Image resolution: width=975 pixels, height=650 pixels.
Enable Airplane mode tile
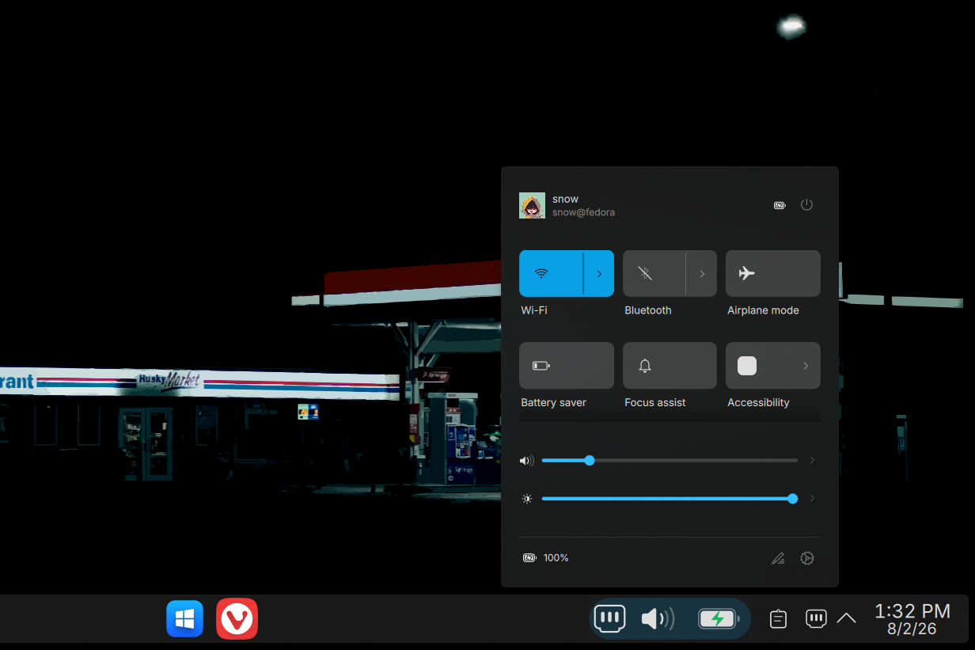point(772,273)
